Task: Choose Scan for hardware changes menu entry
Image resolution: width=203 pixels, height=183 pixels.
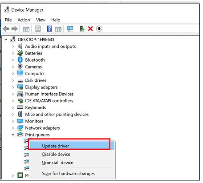Action: [x=72, y=174]
